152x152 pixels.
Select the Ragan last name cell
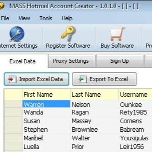click(x=94, y=112)
